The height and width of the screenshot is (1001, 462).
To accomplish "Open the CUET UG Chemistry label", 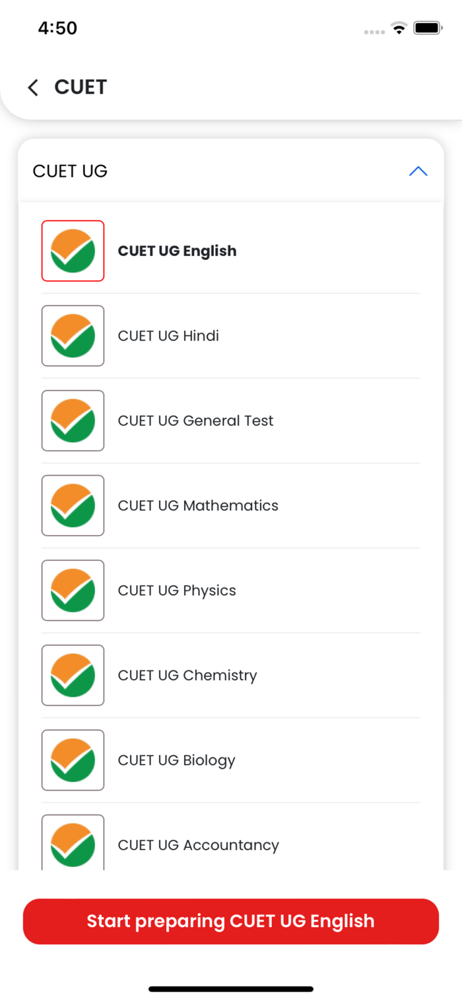I will [x=187, y=675].
